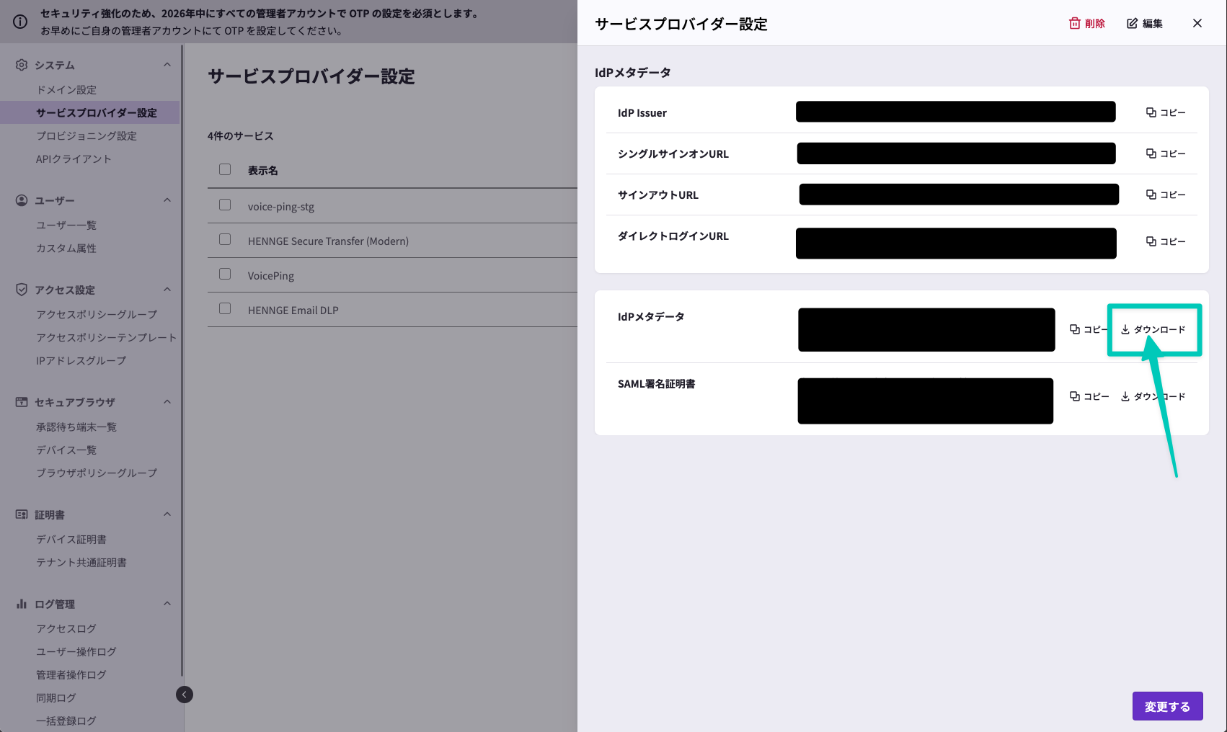The width and height of the screenshot is (1227, 732).
Task: Click the voice-ping-stg service name
Action: click(281, 207)
